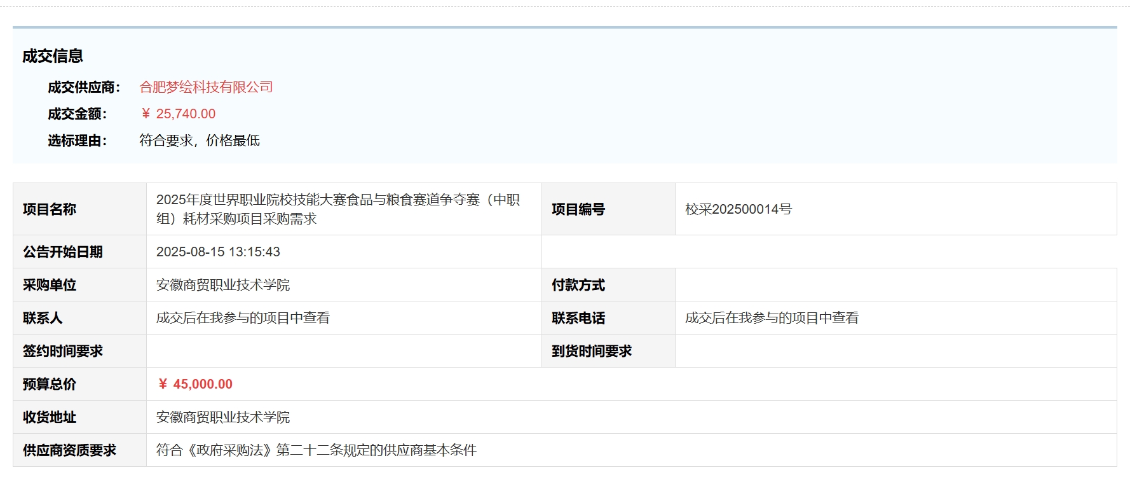Click the supplier link 合肥梦绘科技有限公司
Image resolution: width=1130 pixels, height=491 pixels.
pyautogui.click(x=206, y=87)
